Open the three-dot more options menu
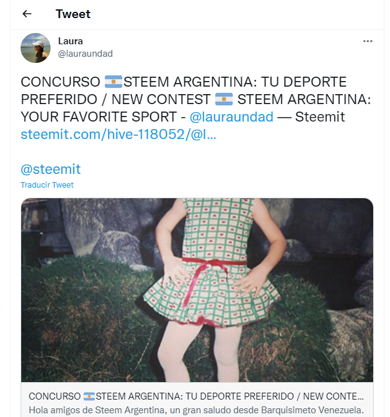390x417 pixels. [x=368, y=41]
